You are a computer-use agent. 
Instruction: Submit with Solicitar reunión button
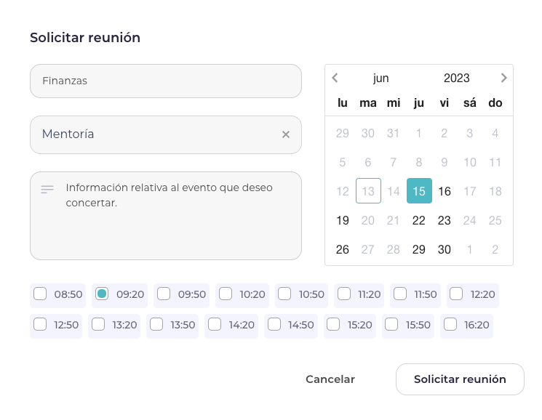[460, 379]
